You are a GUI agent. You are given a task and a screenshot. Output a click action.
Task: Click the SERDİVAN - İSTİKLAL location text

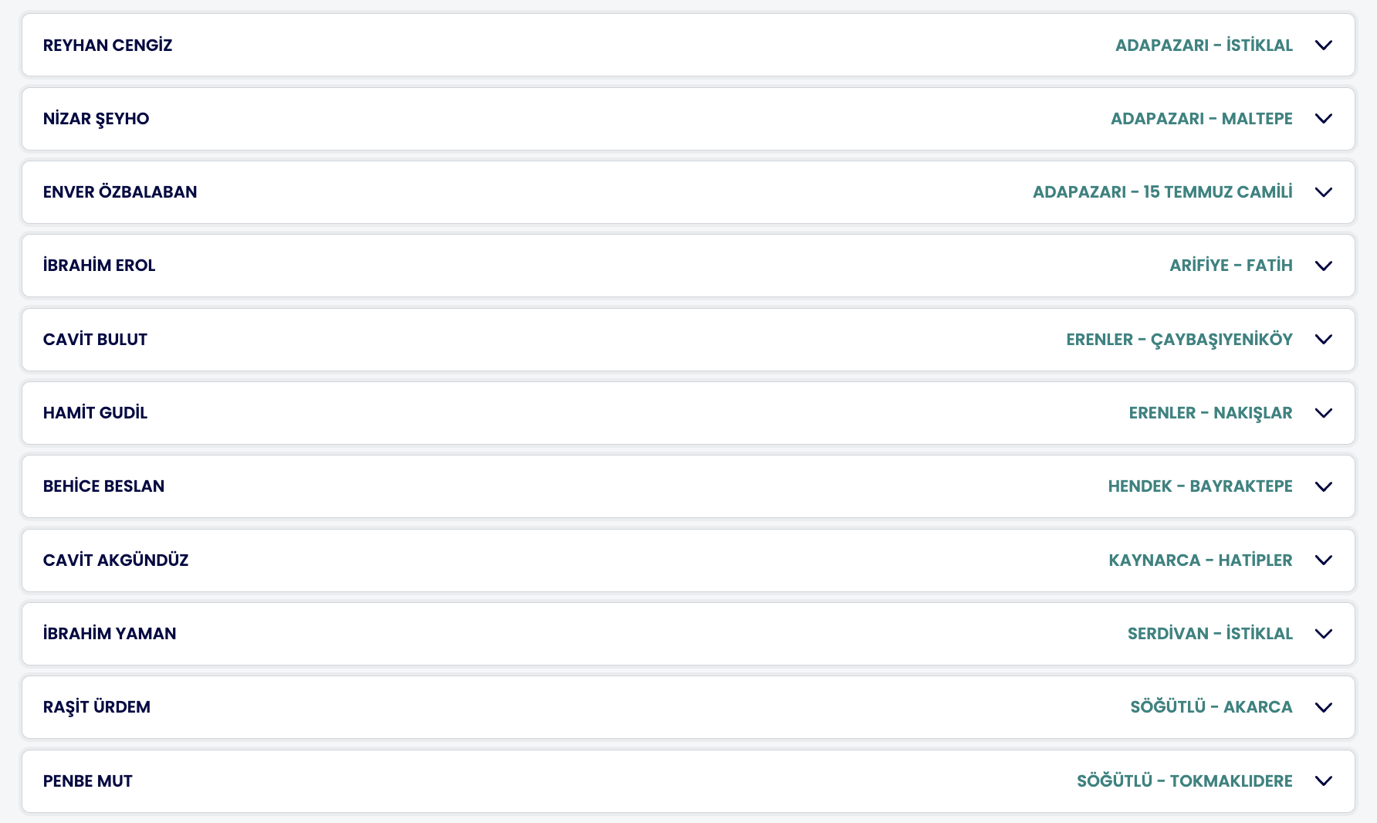click(x=1210, y=634)
